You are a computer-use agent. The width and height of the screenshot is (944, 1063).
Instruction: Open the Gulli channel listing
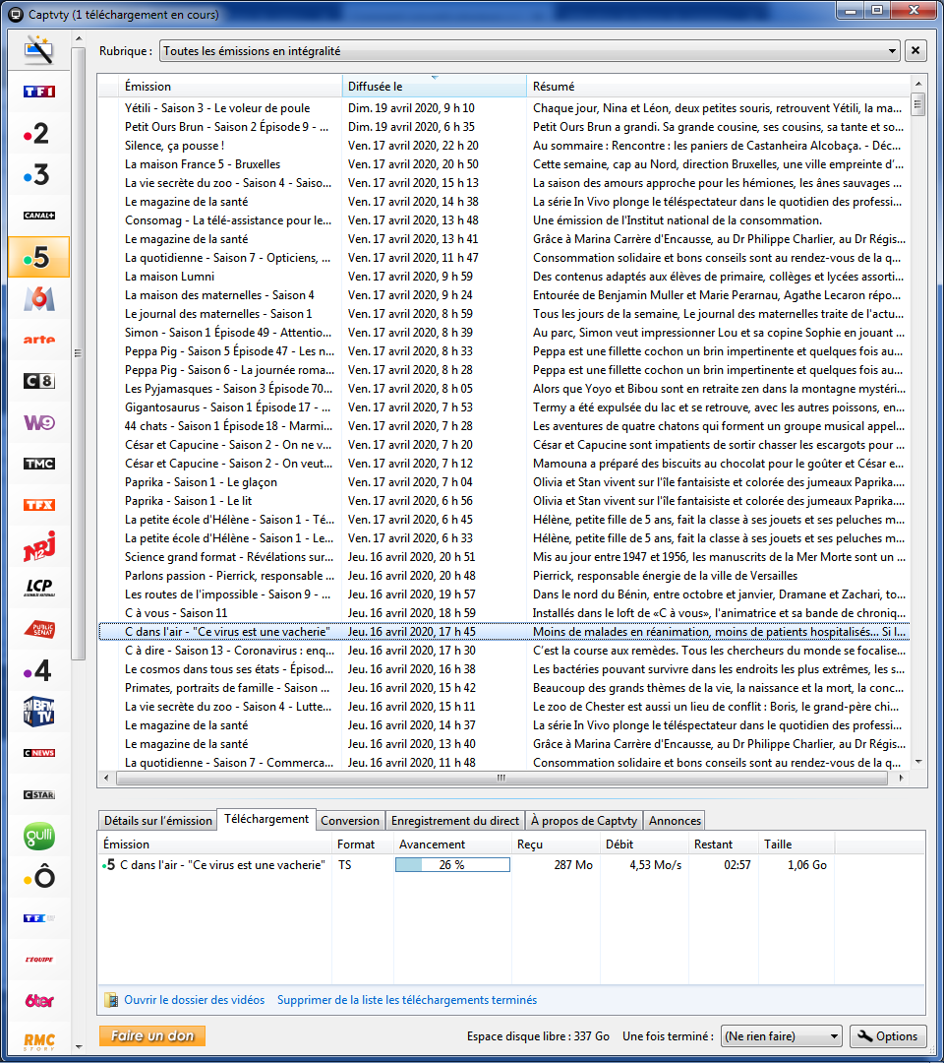38,836
